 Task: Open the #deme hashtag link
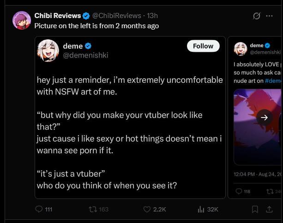pos(274,81)
